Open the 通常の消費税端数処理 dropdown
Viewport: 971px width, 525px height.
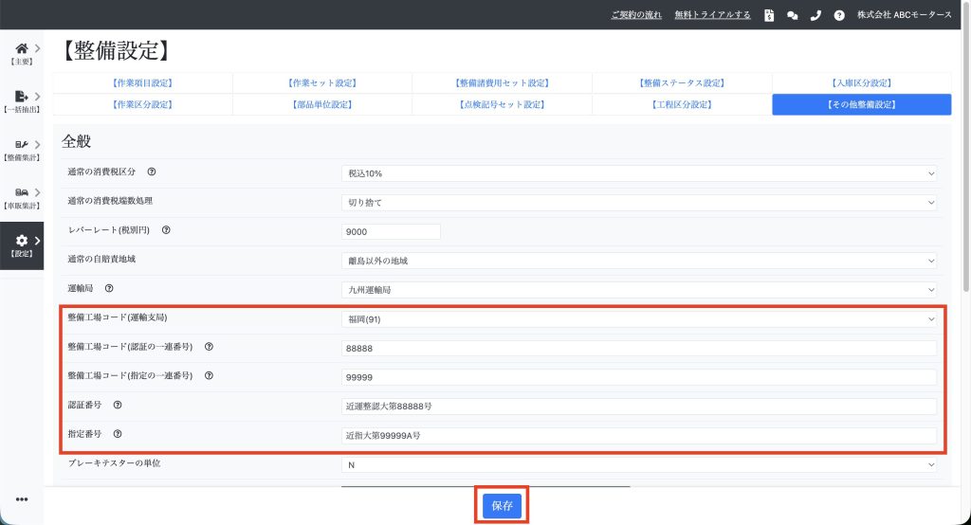click(639, 203)
